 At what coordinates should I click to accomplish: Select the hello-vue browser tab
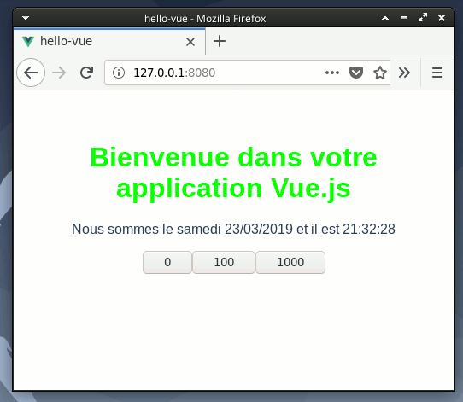click(109, 41)
